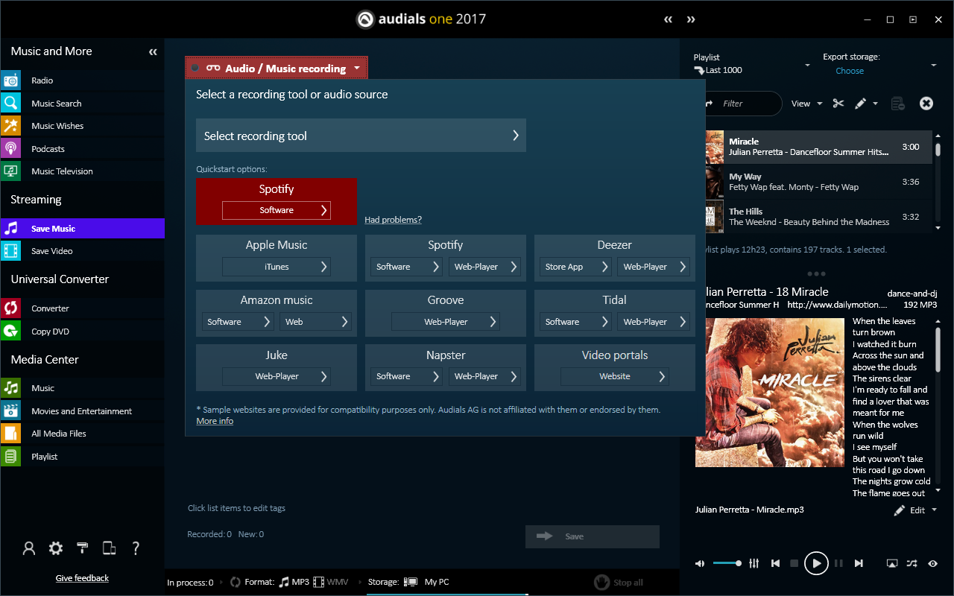The image size is (954, 596).
Task: Open the Copy DVD icon
Action: pos(10,331)
